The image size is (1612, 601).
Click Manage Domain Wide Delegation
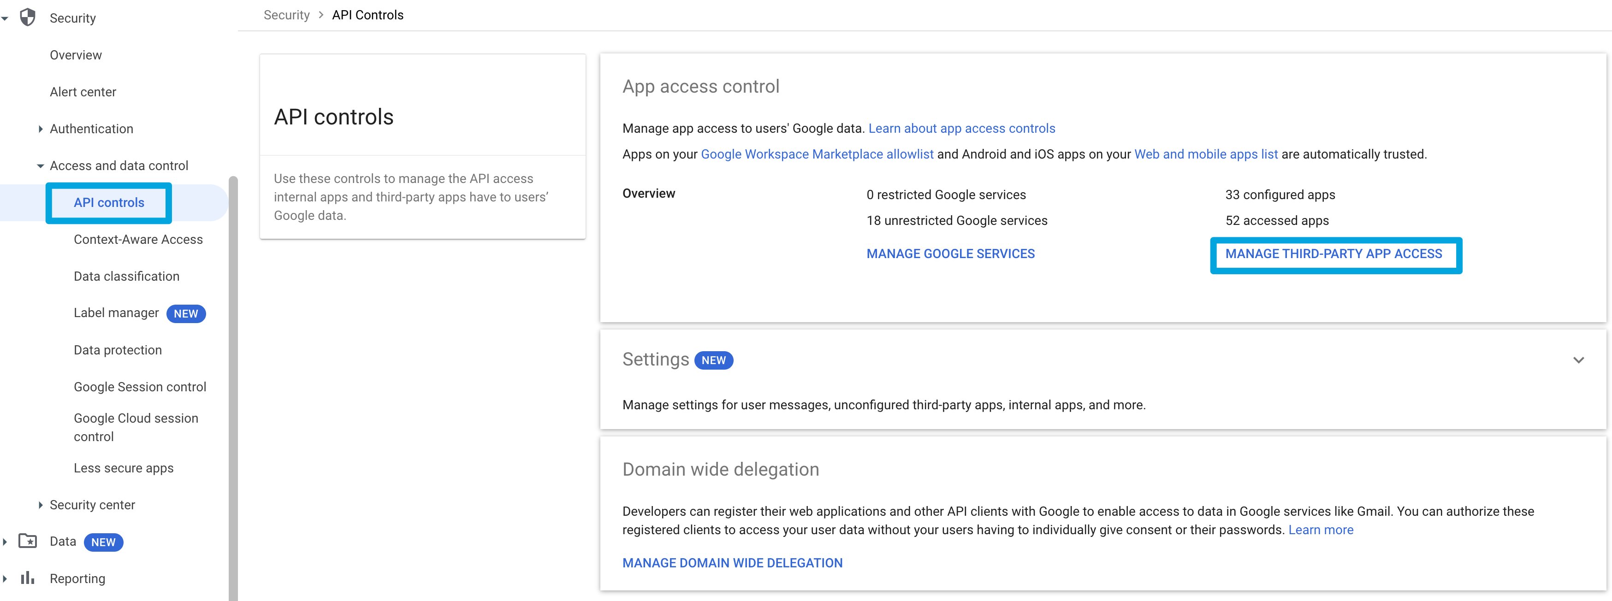(x=732, y=563)
